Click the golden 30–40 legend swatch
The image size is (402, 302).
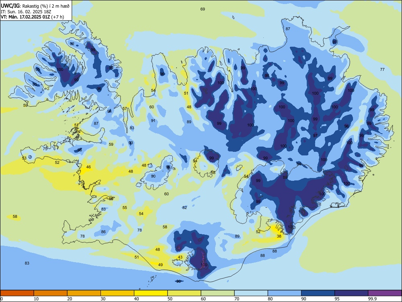(117, 293)
